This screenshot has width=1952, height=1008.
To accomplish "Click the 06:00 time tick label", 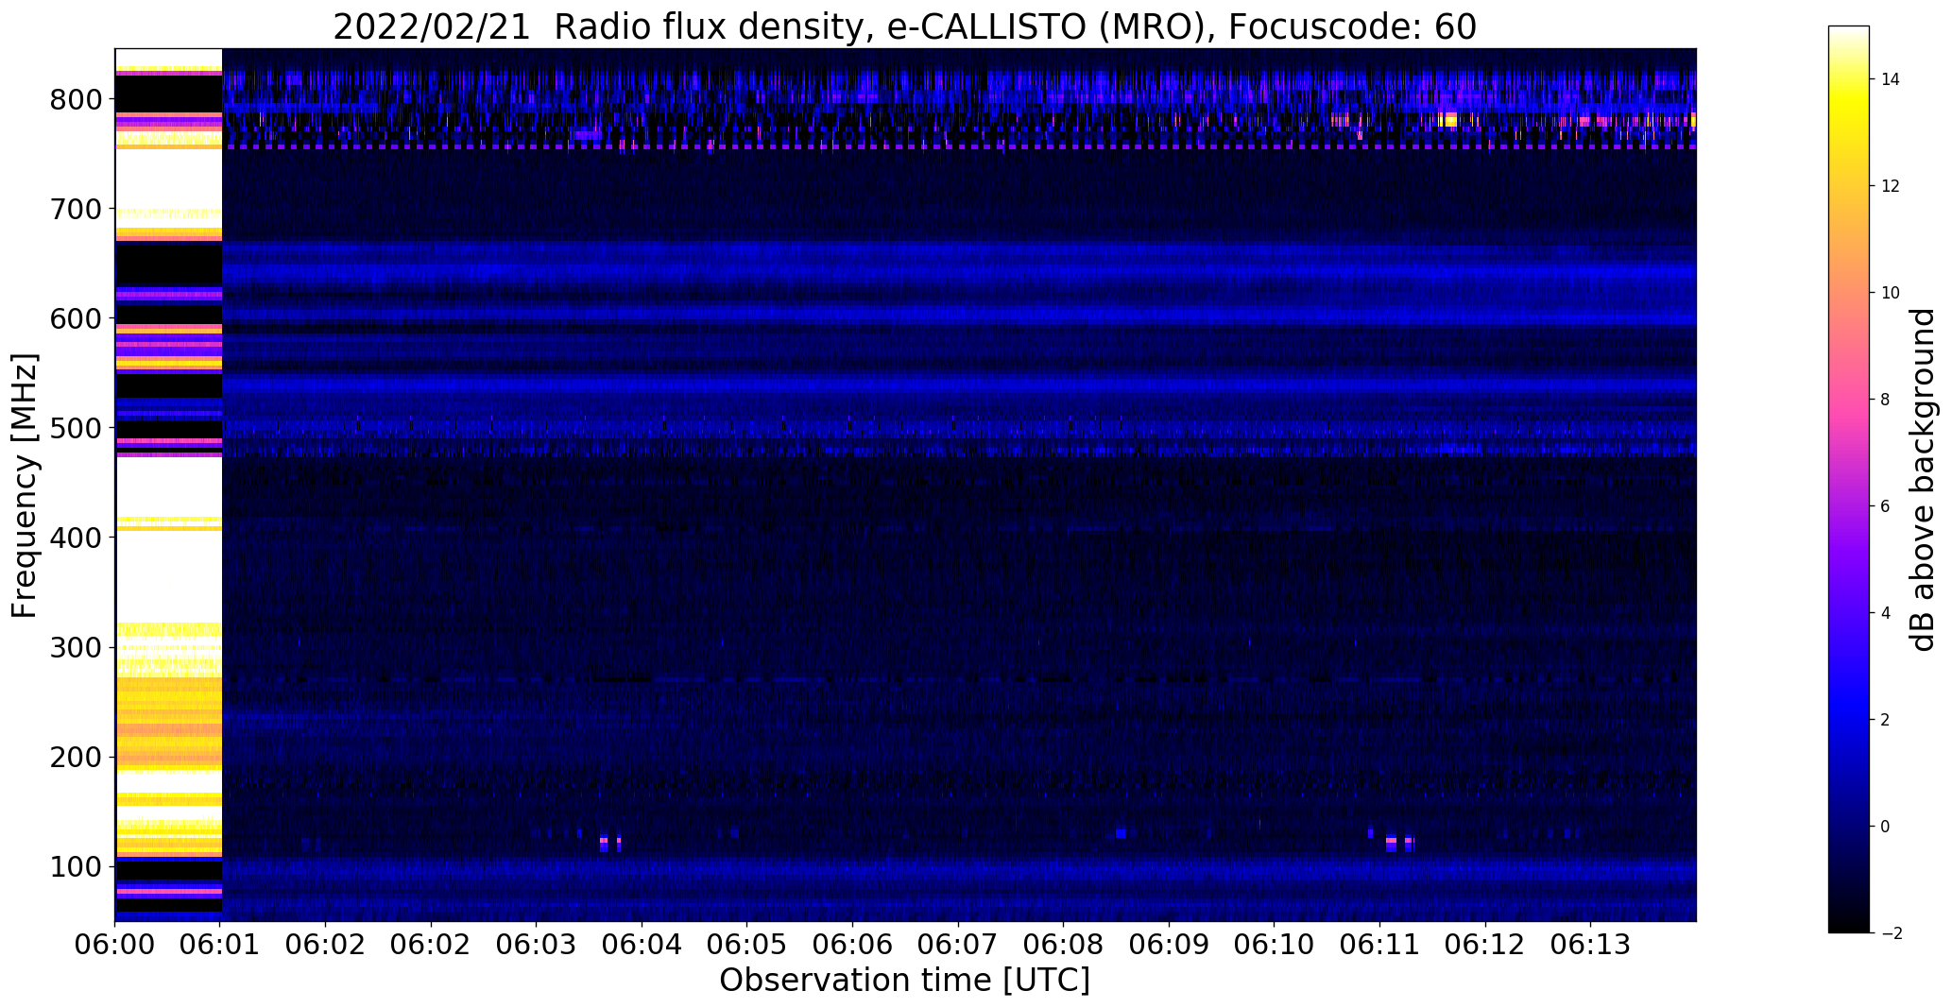I will (x=115, y=945).
